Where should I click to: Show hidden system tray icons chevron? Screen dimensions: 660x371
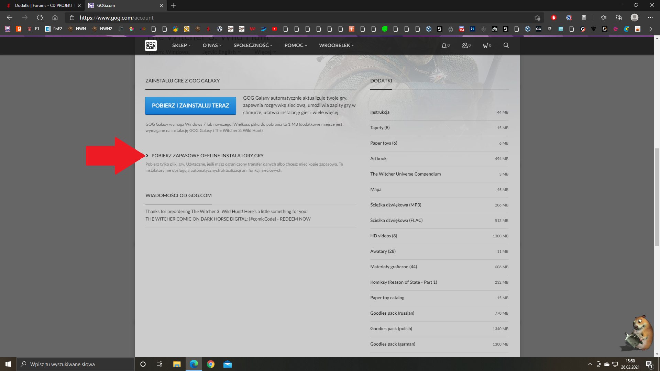pos(590,364)
